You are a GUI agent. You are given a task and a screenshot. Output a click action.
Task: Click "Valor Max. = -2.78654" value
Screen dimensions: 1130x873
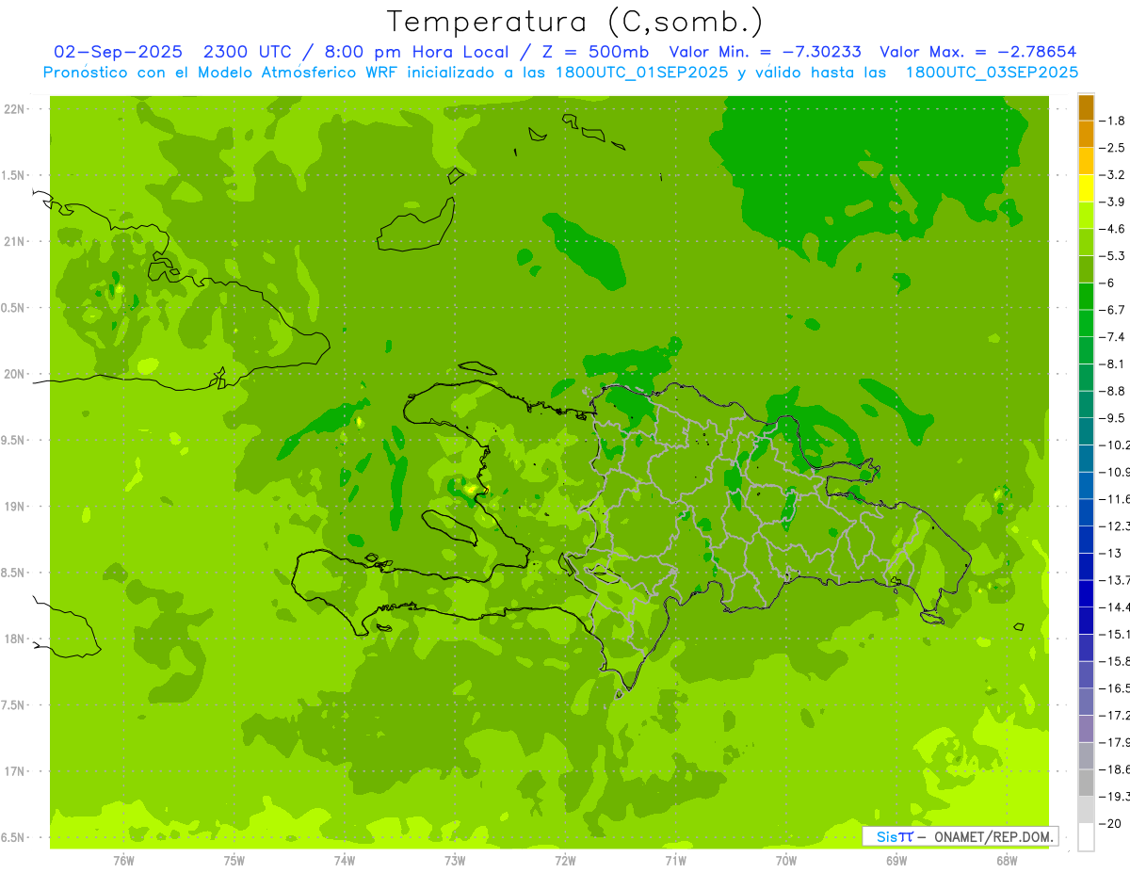click(978, 52)
